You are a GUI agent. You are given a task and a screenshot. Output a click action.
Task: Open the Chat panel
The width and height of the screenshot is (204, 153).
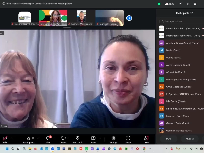point(48,140)
